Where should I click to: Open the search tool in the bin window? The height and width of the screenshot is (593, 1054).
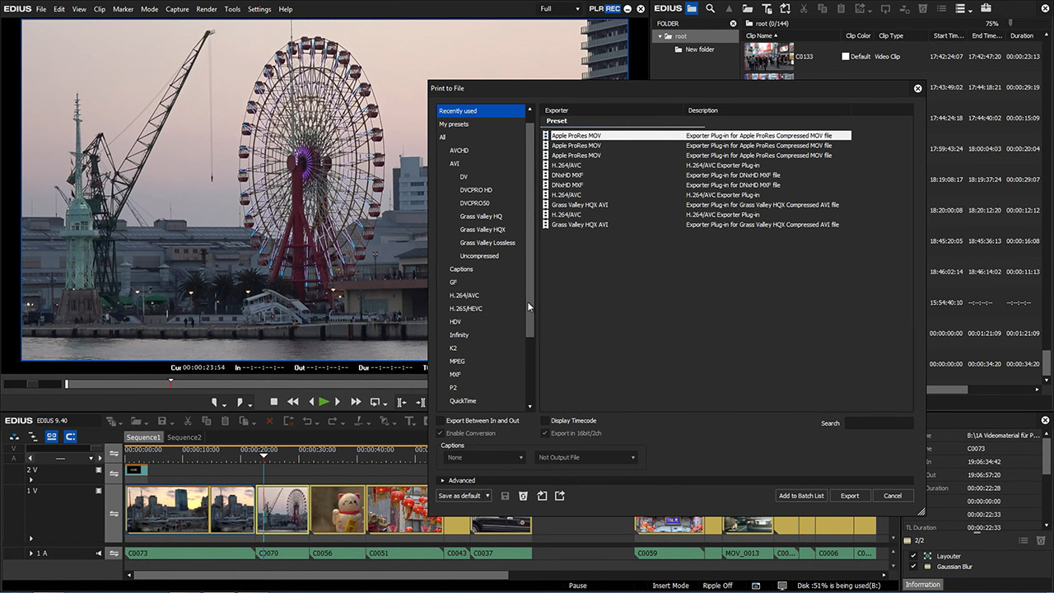711,7
